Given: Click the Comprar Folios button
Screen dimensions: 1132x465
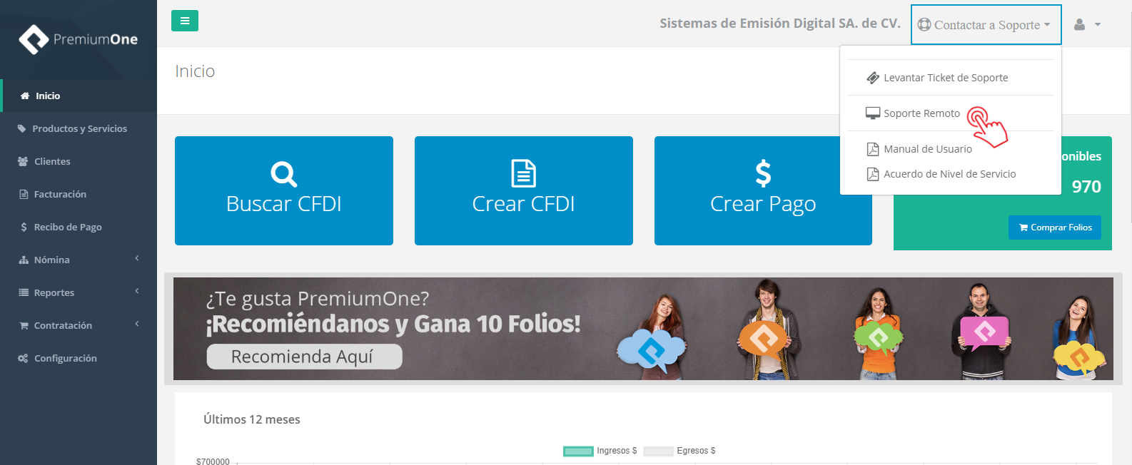Looking at the screenshot, I should pyautogui.click(x=1055, y=228).
